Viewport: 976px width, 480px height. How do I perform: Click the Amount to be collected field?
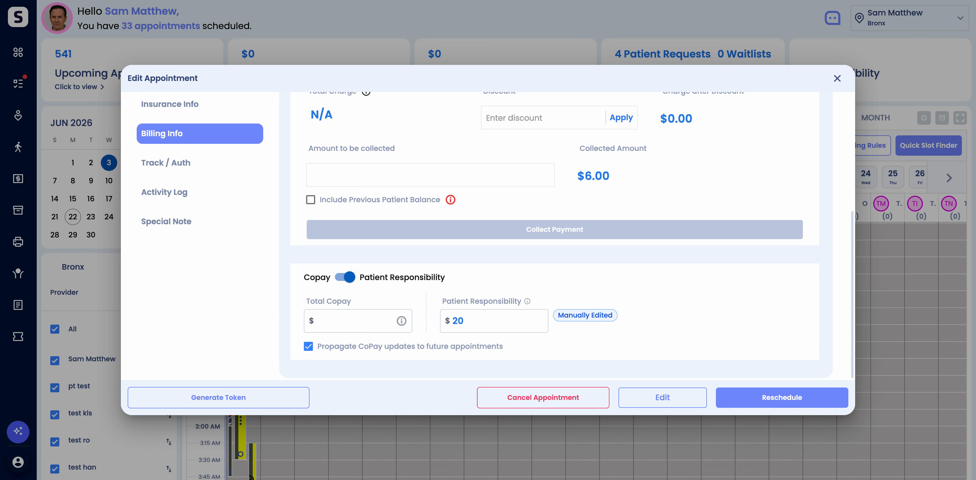click(x=430, y=175)
